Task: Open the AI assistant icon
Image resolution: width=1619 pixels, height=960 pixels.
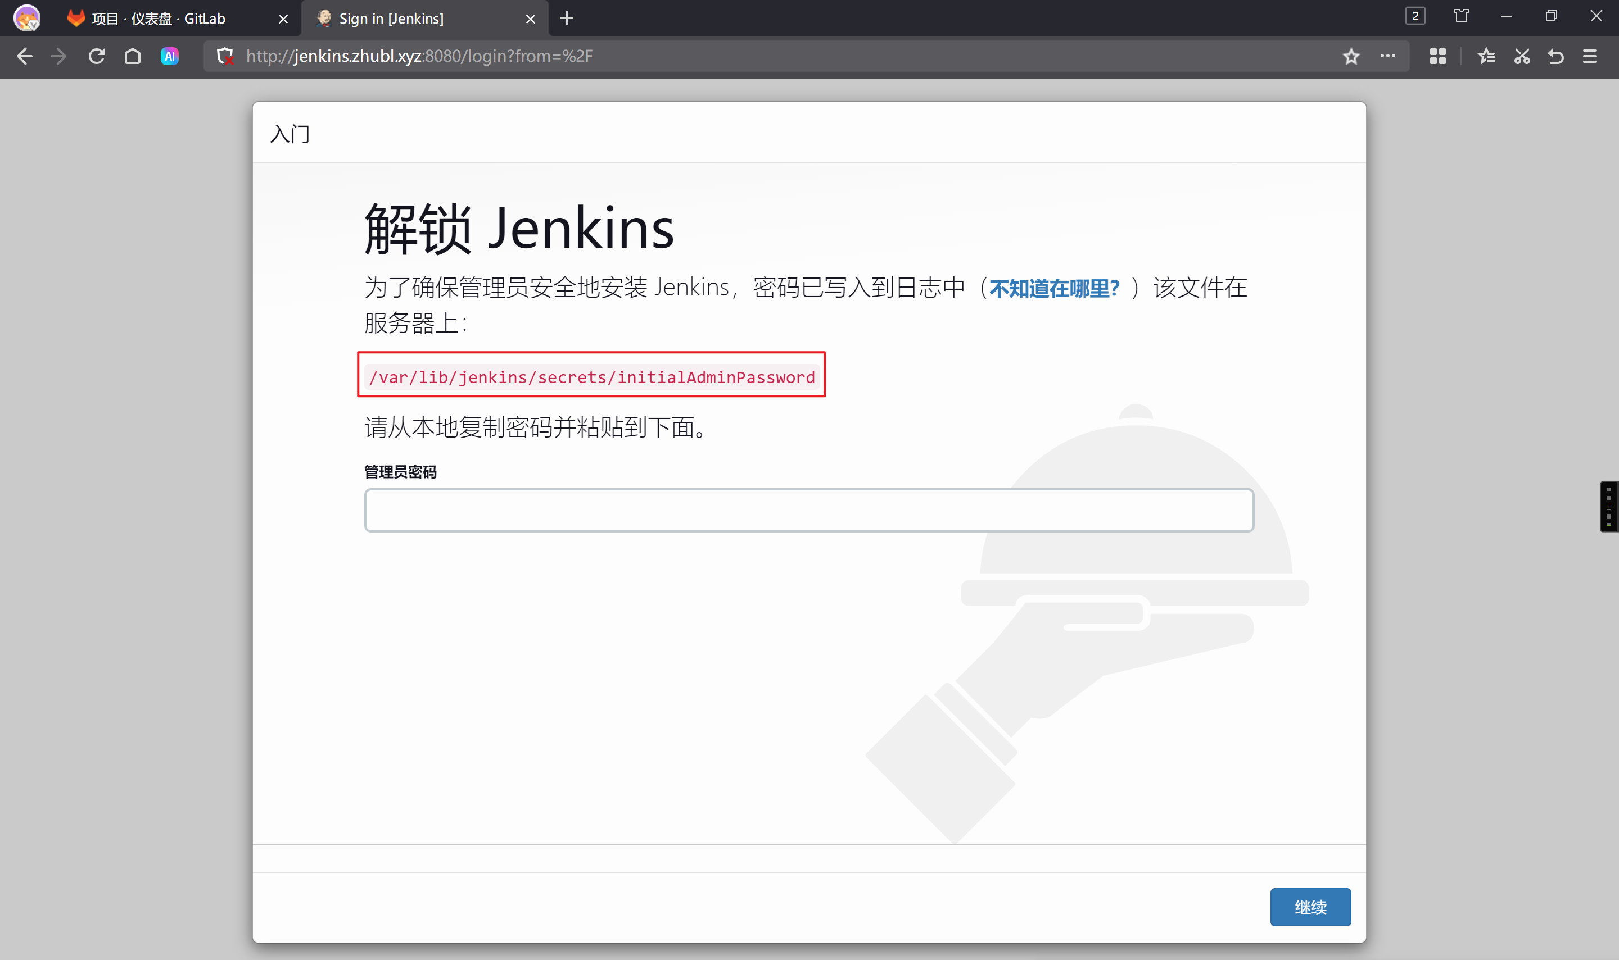Action: pos(170,56)
